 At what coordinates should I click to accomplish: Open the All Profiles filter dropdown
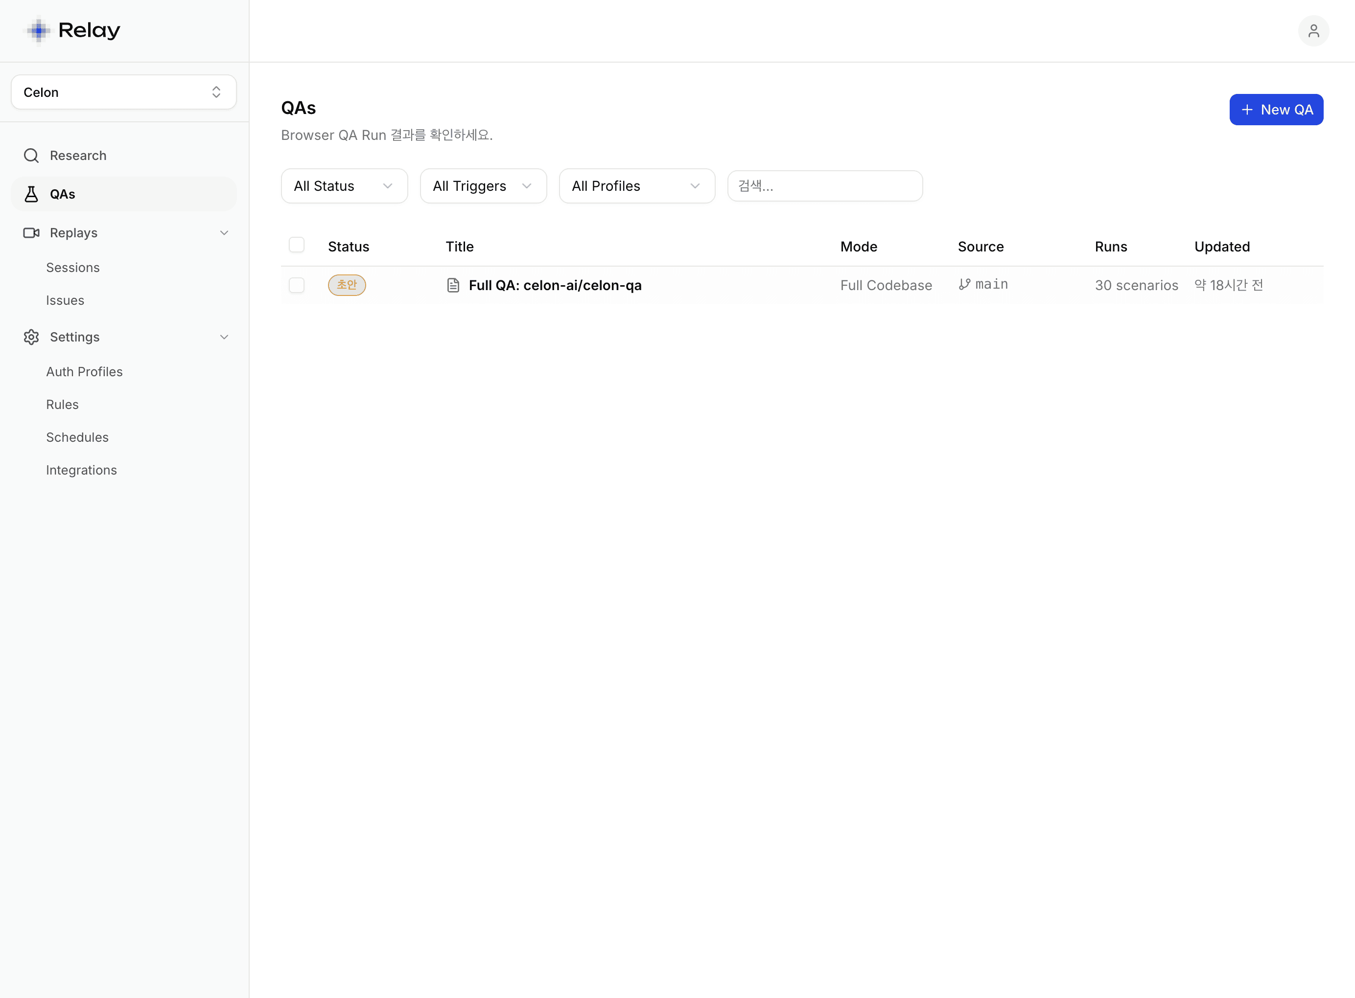[x=636, y=186]
